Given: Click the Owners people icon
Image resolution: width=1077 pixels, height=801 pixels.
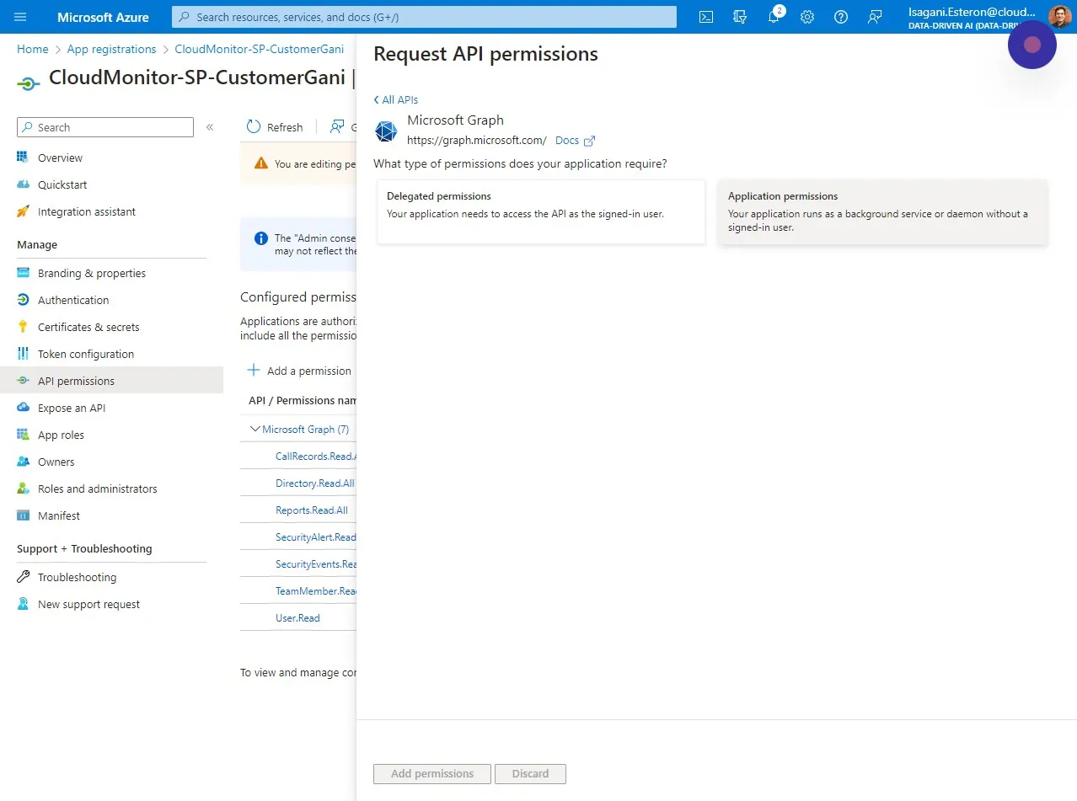Looking at the screenshot, I should [x=23, y=462].
